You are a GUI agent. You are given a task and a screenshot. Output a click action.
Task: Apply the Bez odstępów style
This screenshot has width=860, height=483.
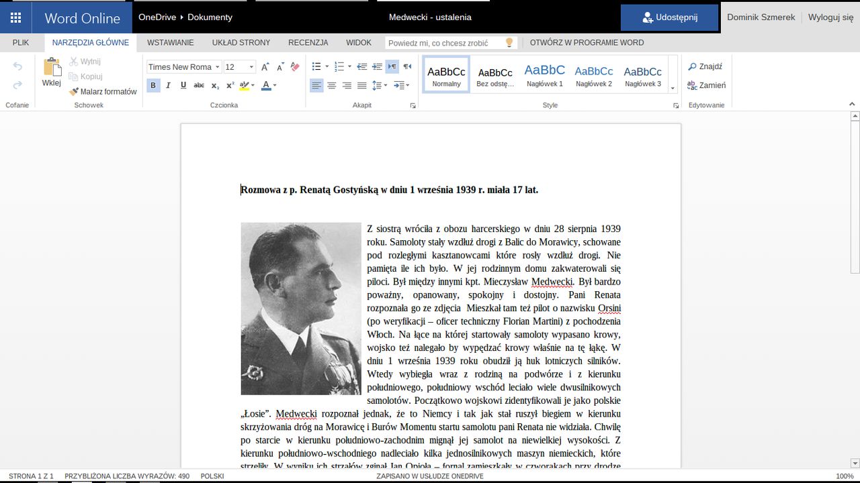(495, 75)
